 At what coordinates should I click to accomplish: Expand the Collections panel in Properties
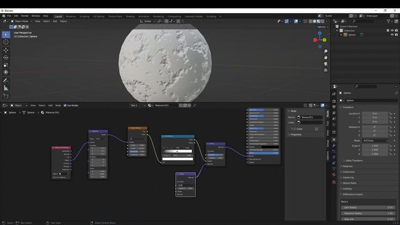[x=349, y=172]
